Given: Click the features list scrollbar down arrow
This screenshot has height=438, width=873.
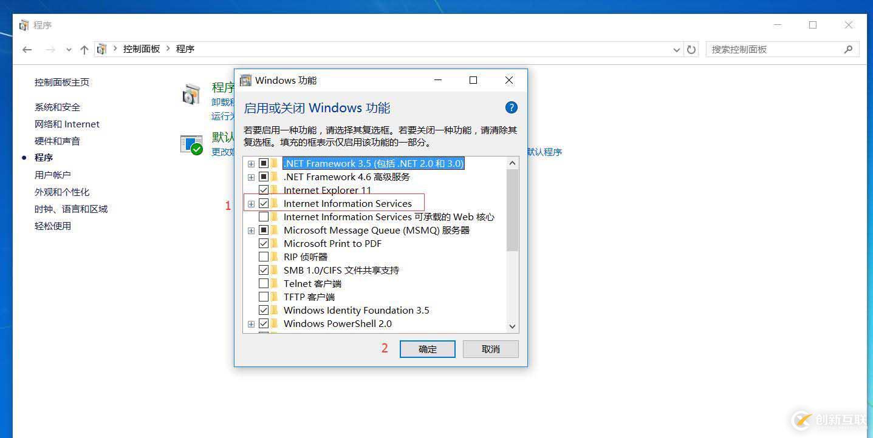Looking at the screenshot, I should [512, 326].
